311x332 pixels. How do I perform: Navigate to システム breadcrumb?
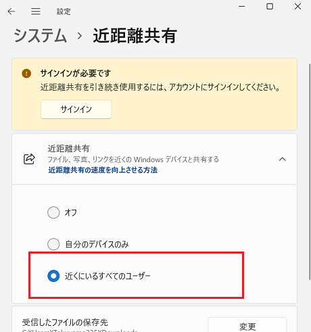40,36
